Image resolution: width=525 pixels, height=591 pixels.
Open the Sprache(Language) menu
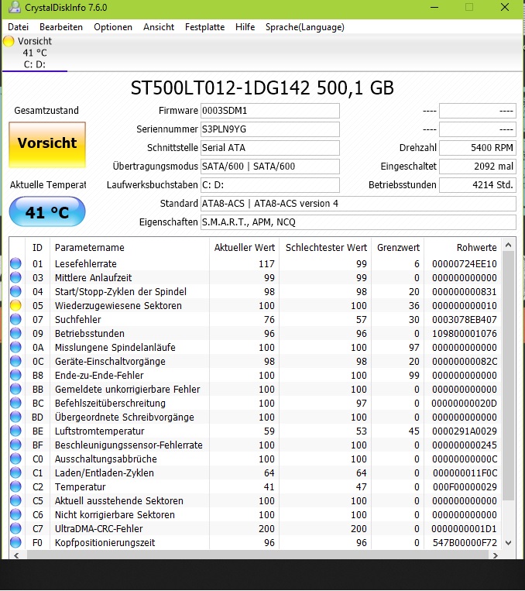[305, 27]
